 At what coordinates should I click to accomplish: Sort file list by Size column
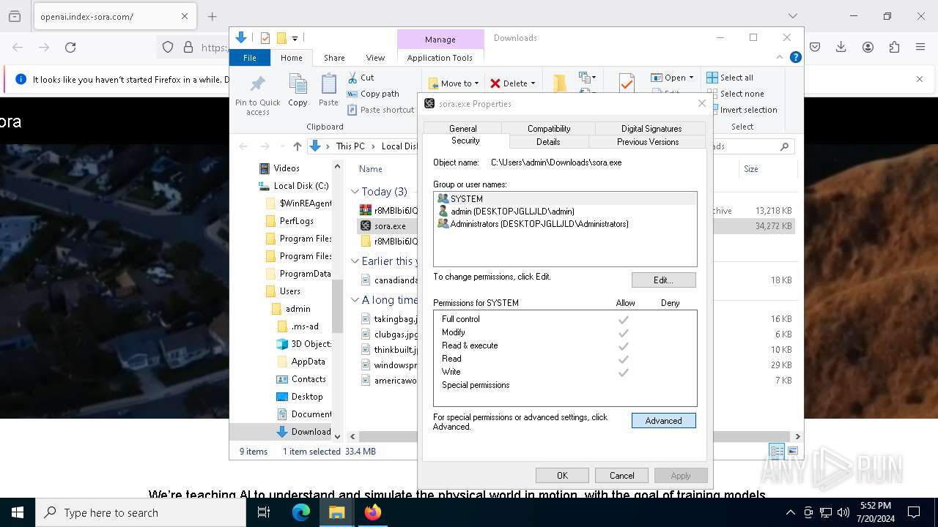(751, 169)
